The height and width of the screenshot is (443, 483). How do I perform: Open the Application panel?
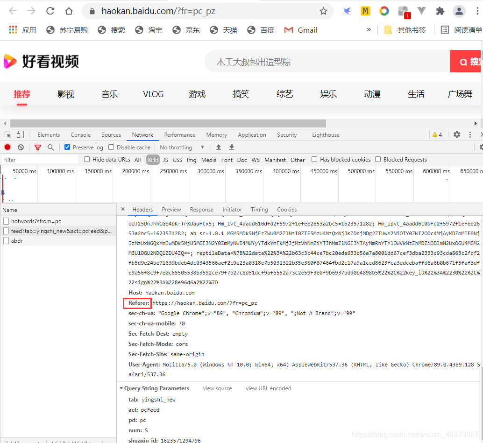[252, 135]
